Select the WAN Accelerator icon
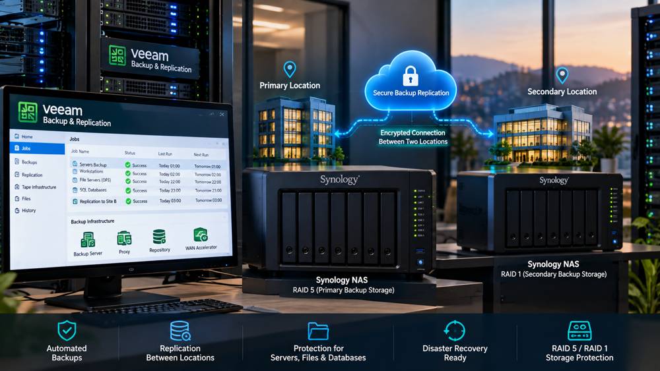This screenshot has height=371, width=660. (x=201, y=235)
